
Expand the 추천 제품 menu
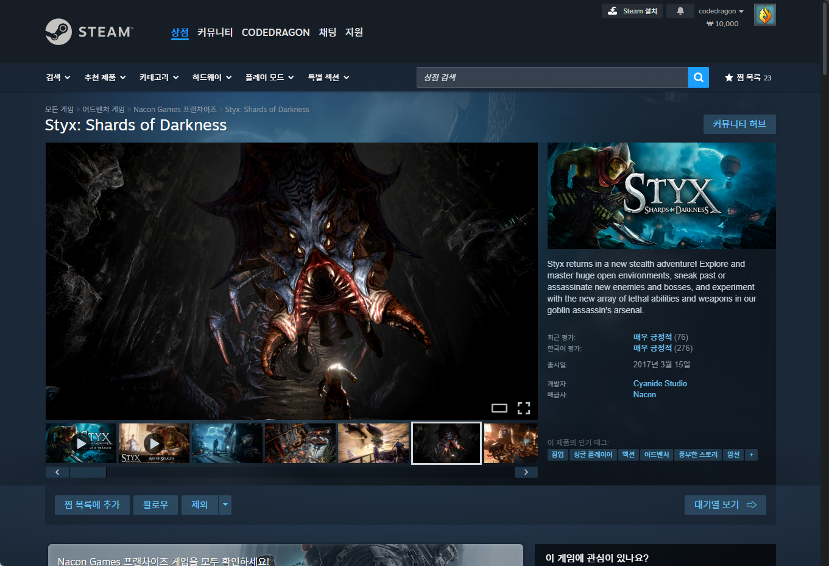pyautogui.click(x=105, y=77)
